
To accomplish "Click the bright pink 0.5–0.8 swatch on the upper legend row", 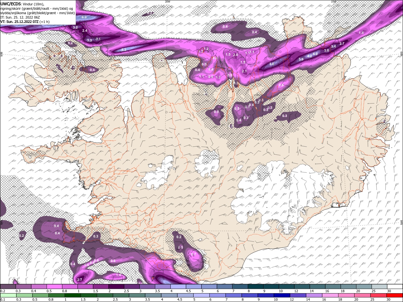I will tap(54, 287).
